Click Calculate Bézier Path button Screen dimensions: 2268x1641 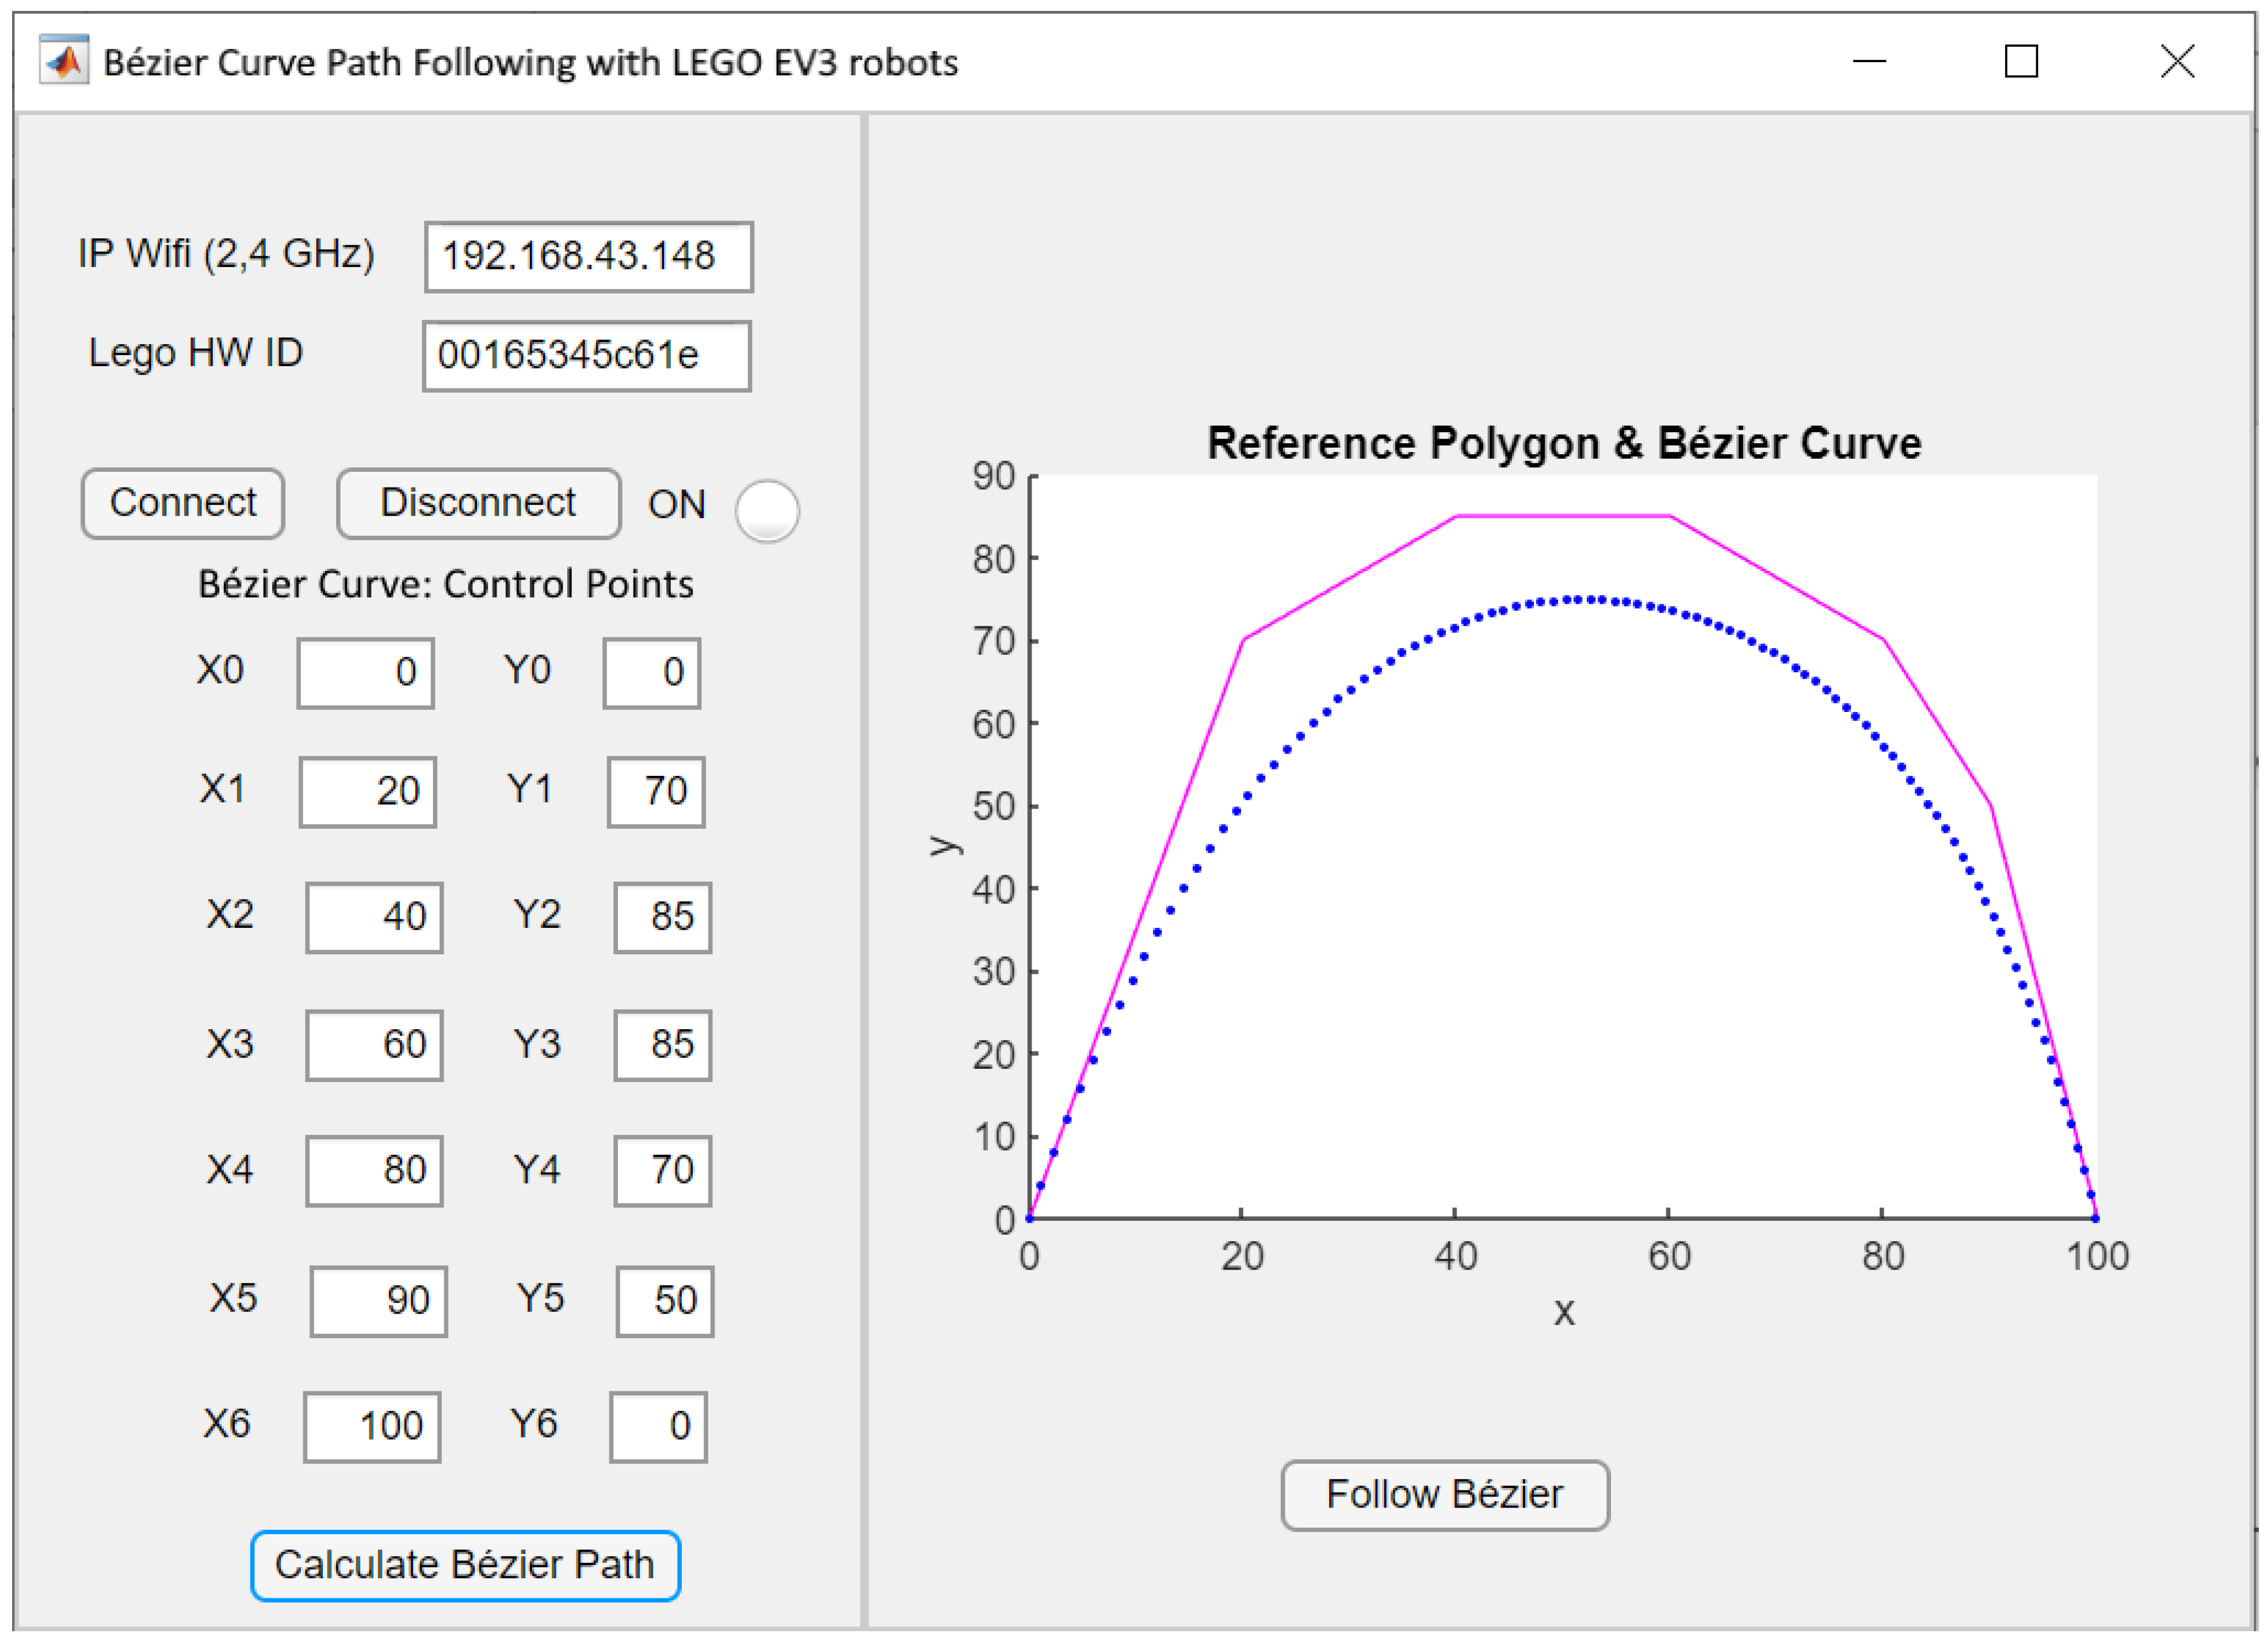pos(465,1565)
